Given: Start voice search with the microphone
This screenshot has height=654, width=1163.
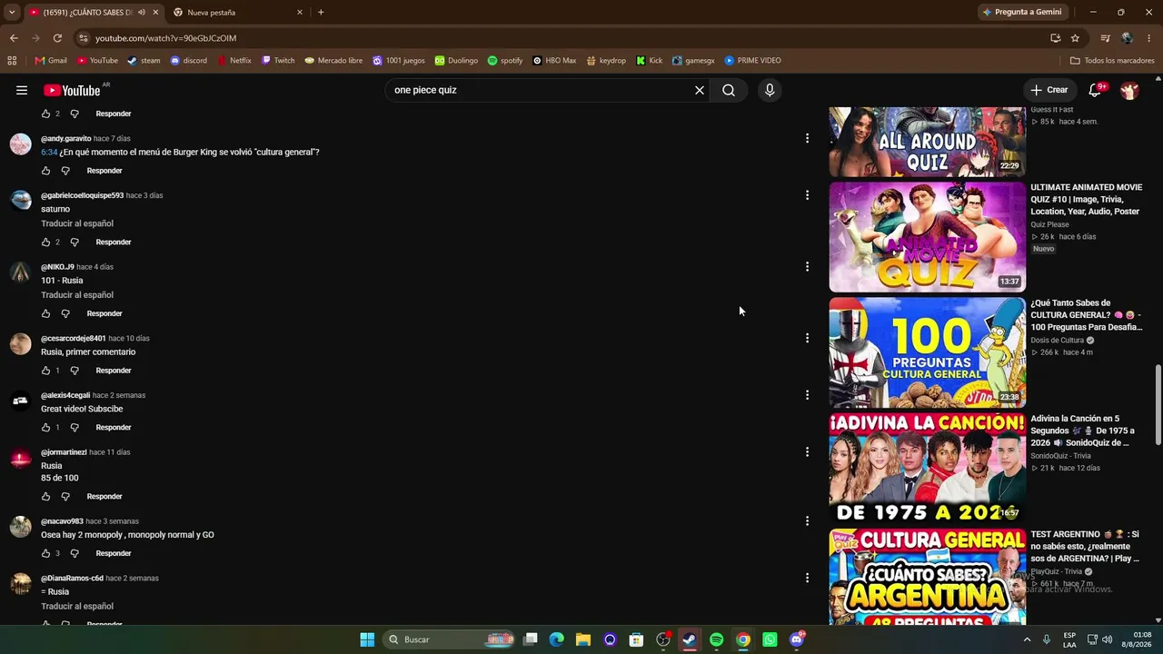Looking at the screenshot, I should (x=770, y=90).
